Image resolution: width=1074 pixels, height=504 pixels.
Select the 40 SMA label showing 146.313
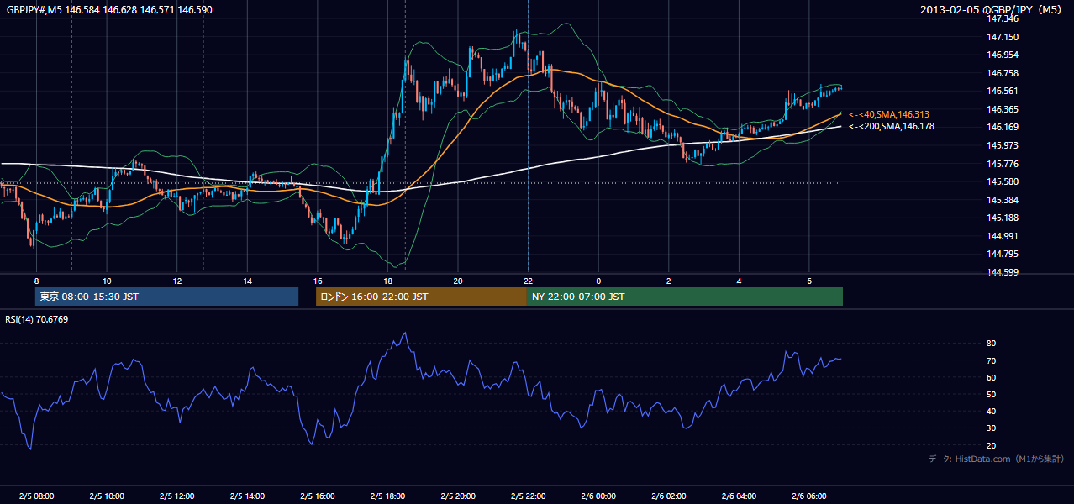[x=889, y=114]
